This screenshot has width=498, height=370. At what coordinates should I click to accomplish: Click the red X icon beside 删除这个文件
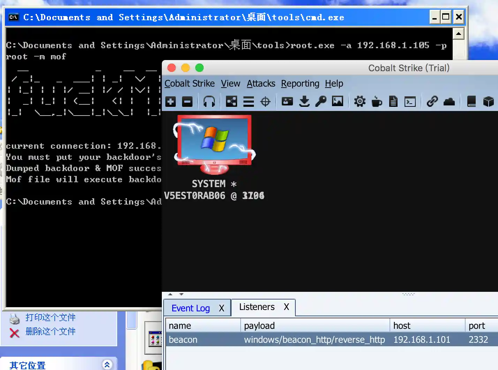pos(15,333)
